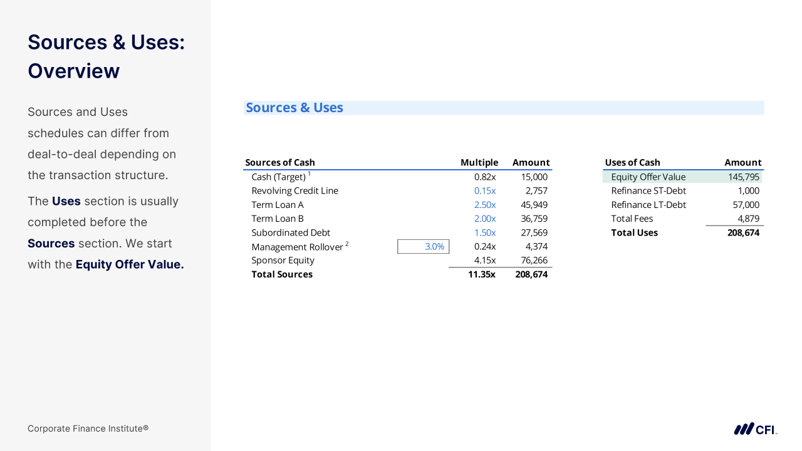802x451 pixels.
Task: Click the Term Loan B 2.00x multiple
Action: (x=484, y=219)
